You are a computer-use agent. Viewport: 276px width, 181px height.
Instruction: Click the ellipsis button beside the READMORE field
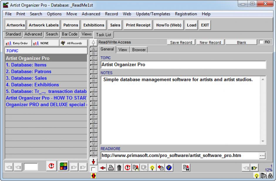point(262,155)
